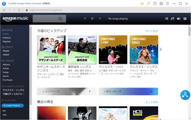The width and height of the screenshot is (191, 120).
Task: Open サザンオールスターズ Greatest Hits cover
Action: point(51,50)
